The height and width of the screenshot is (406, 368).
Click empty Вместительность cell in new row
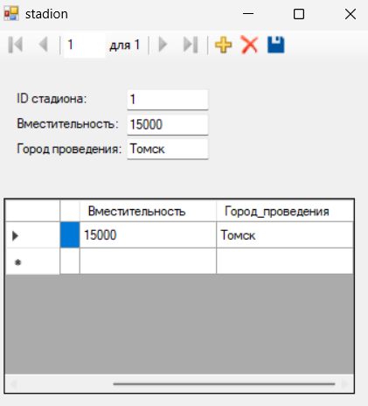[x=148, y=262]
